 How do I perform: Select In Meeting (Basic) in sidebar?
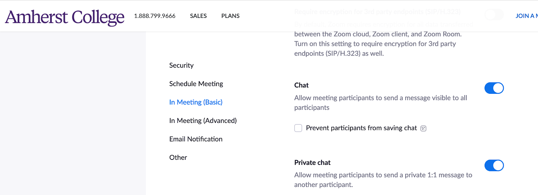[x=196, y=102]
